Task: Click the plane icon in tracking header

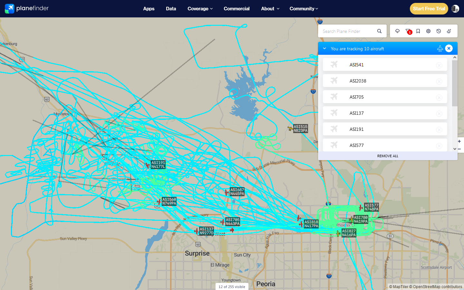Action: point(440,48)
